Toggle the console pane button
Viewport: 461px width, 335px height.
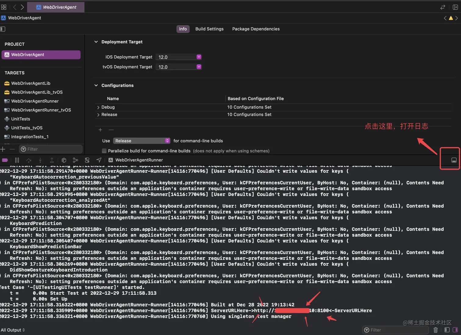(x=455, y=330)
